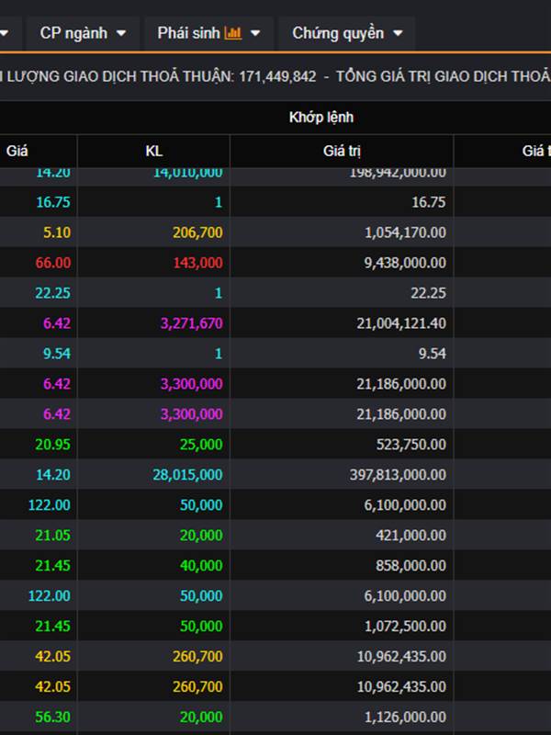Click the Giá trị cell 9.54
The height and width of the screenshot is (735, 551).
click(433, 354)
